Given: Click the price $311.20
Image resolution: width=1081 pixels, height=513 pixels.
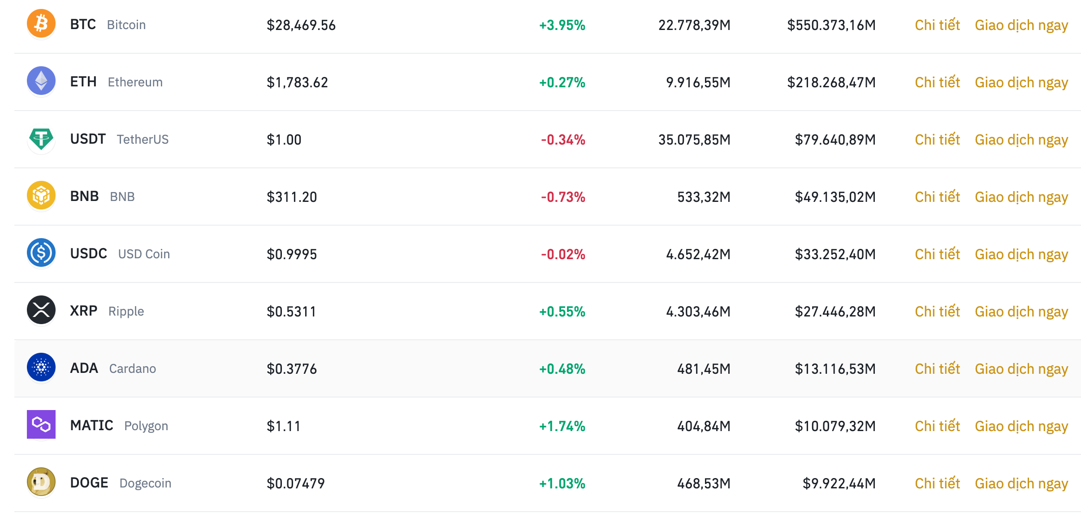Looking at the screenshot, I should pos(292,197).
